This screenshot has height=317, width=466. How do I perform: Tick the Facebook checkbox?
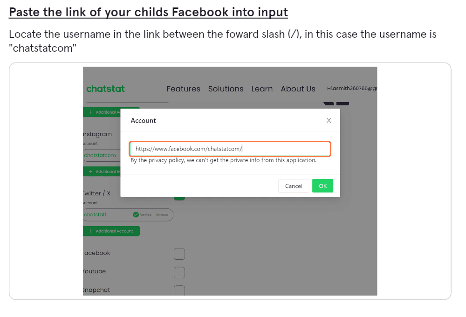point(179,254)
